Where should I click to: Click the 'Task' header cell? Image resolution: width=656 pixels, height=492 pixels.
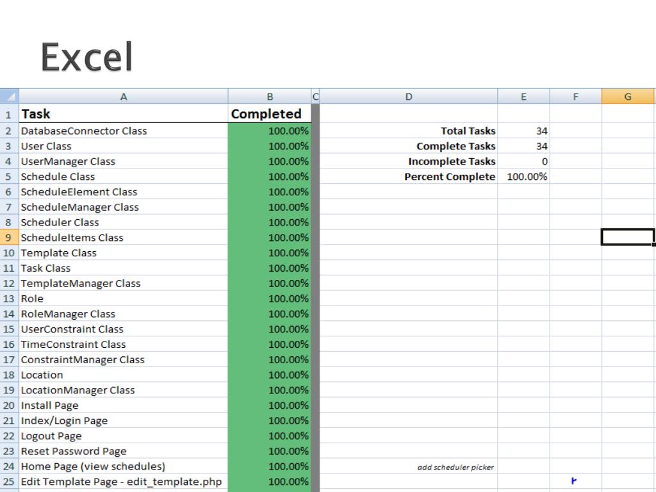click(x=124, y=114)
